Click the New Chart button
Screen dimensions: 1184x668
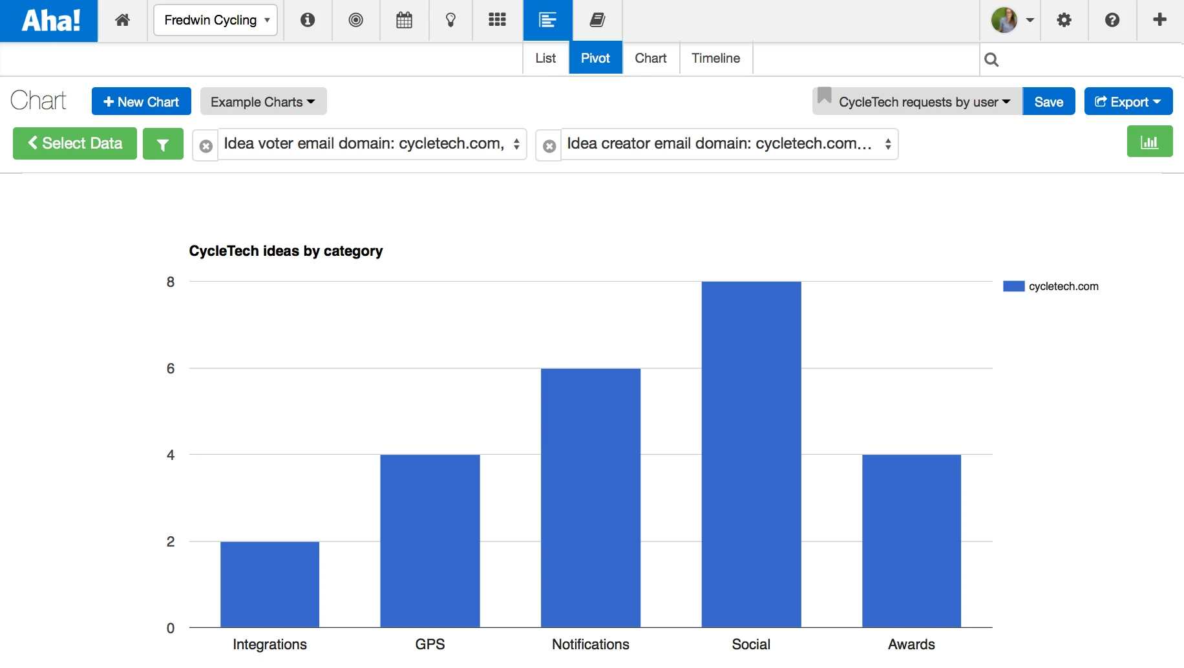pyautogui.click(x=142, y=101)
